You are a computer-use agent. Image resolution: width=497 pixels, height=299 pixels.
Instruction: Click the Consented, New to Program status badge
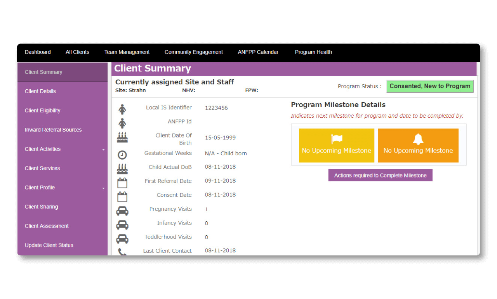430,86
